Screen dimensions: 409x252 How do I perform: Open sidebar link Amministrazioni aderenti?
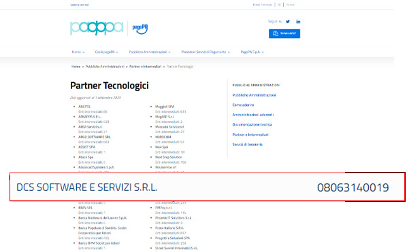point(253,115)
